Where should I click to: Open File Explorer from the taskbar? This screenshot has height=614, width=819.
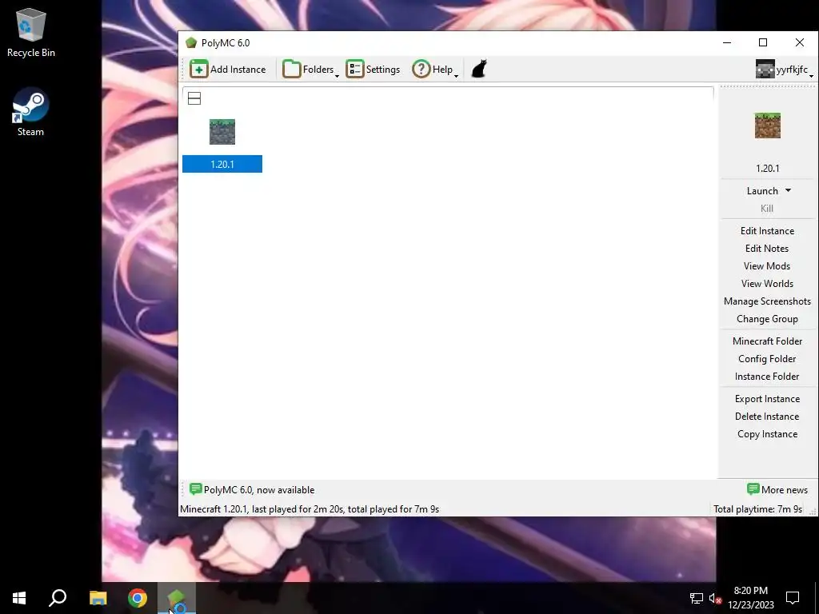point(98,598)
